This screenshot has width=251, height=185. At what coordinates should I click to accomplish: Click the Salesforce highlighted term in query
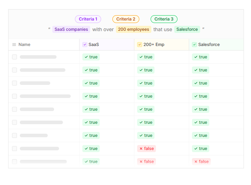[187, 29]
